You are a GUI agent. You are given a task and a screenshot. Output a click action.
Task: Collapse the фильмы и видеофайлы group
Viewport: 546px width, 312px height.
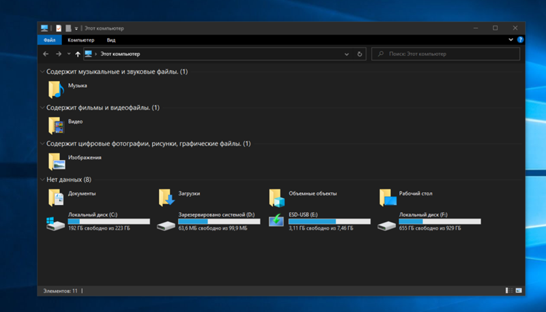click(x=42, y=108)
